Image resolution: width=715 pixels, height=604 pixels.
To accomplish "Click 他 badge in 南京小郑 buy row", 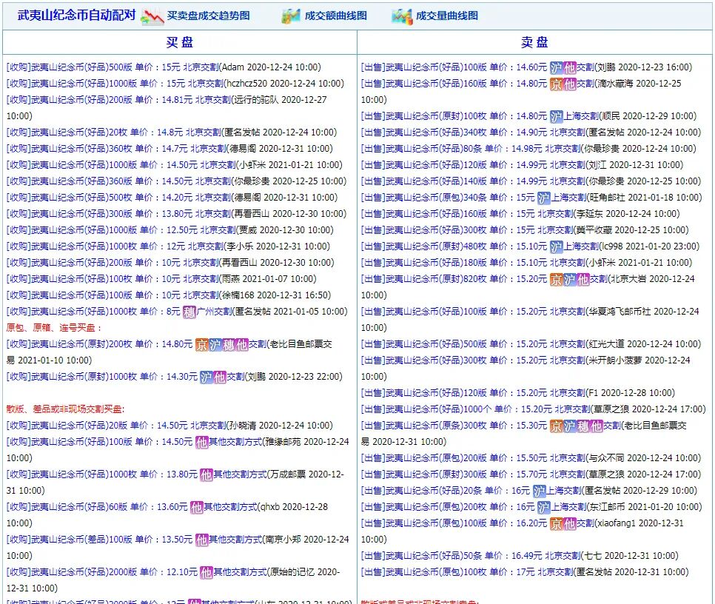I will (x=201, y=540).
